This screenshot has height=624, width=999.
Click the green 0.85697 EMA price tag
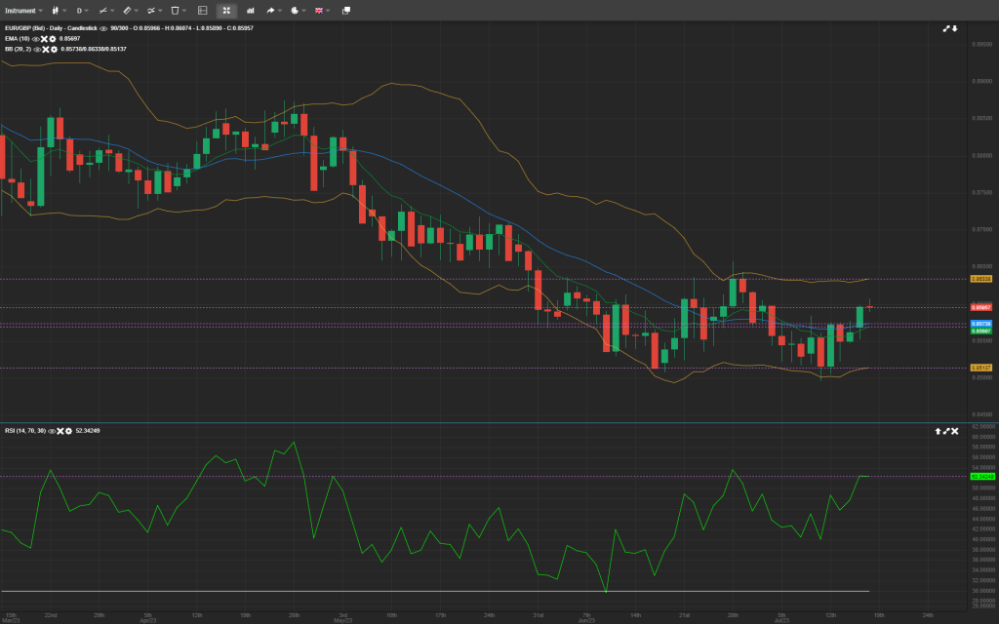[x=980, y=331]
